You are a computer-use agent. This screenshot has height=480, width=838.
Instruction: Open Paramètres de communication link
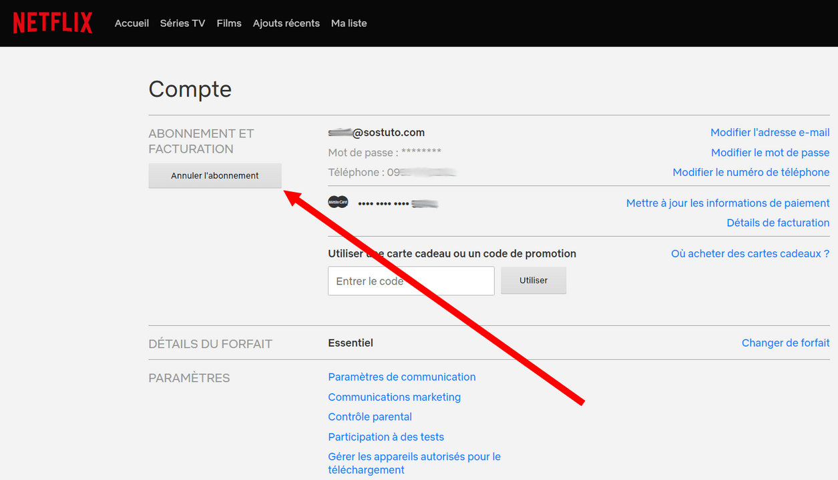[x=402, y=377]
